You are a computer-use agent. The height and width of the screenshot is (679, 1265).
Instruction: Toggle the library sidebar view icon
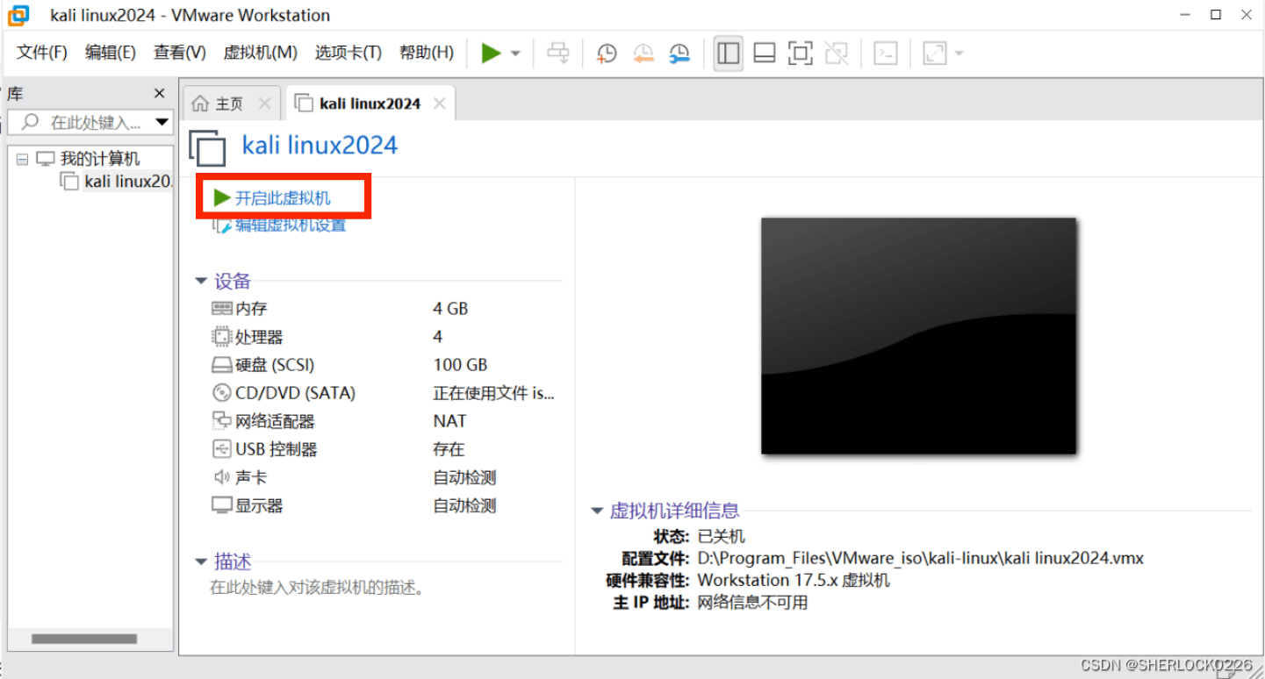pos(728,54)
